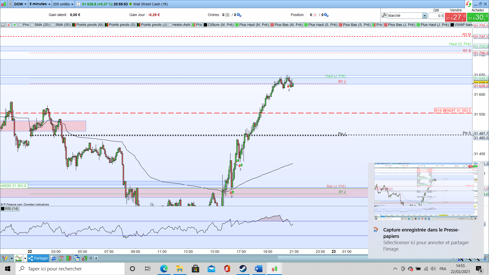Toggle the SMA (20) checkbox

pyautogui.click(x=32, y=25)
